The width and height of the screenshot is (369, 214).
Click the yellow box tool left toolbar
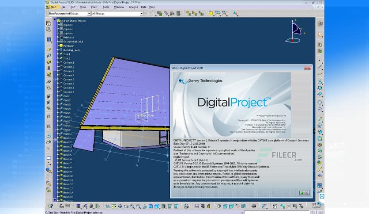49,62
